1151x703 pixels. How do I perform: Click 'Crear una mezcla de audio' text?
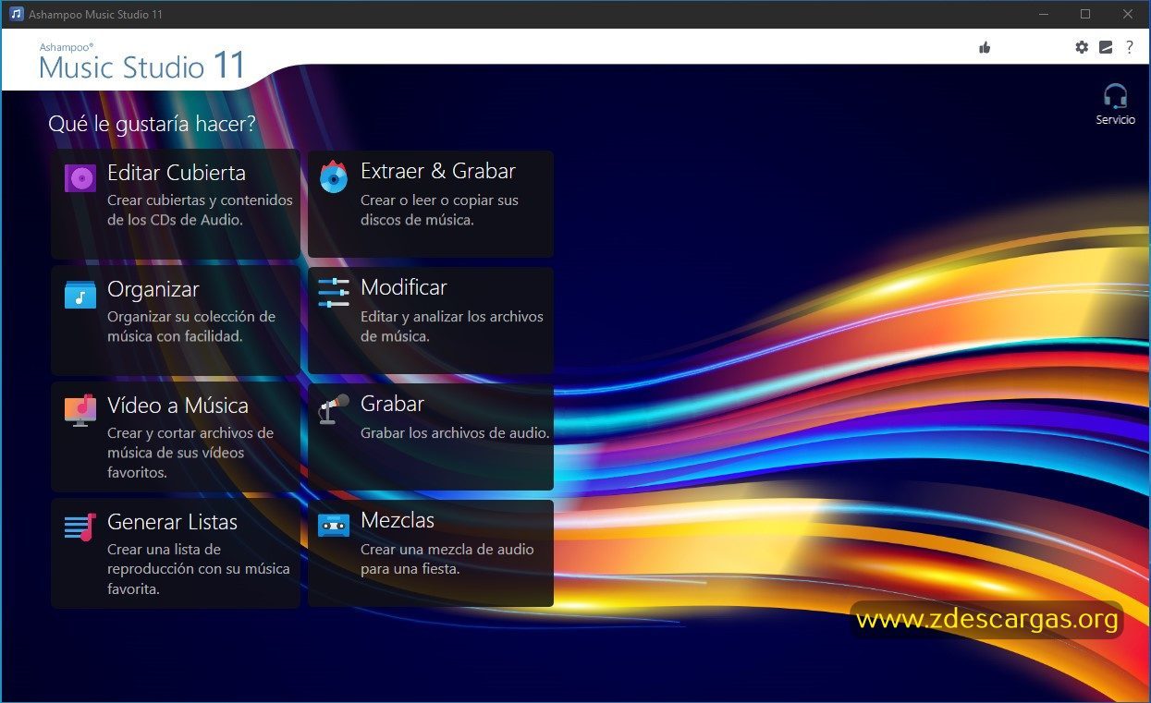(x=447, y=559)
